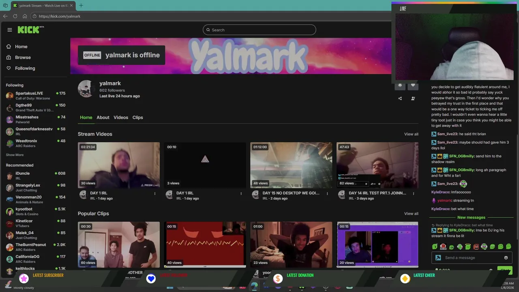Open the yalmark profile avatar

86,89
